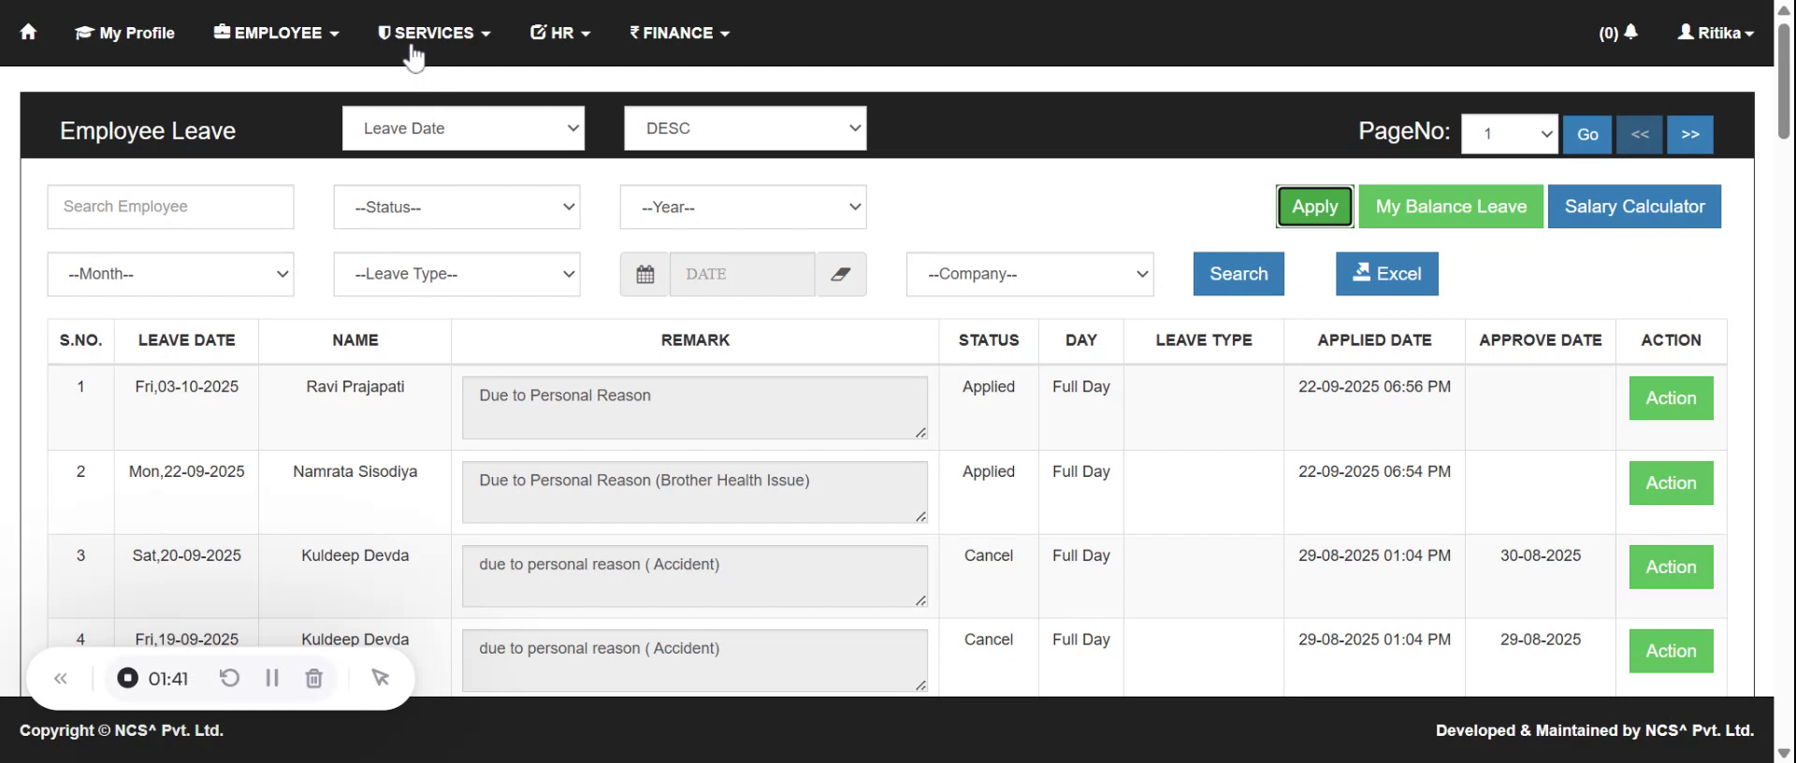1796x763 pixels.
Task: Expand the EMPLOYEE menu
Action: pos(276,33)
